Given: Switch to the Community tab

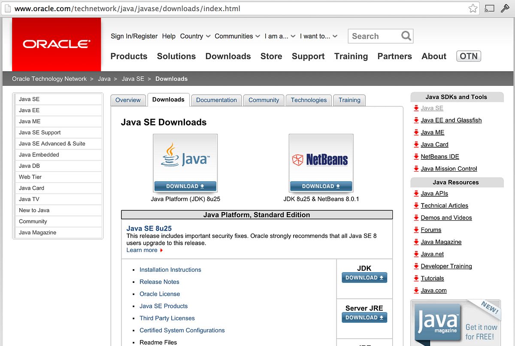Looking at the screenshot, I should [x=264, y=100].
